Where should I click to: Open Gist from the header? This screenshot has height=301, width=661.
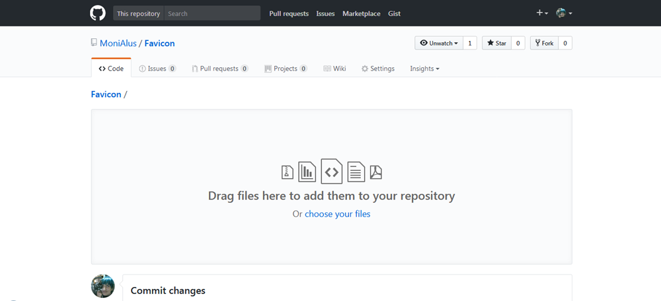click(x=394, y=13)
